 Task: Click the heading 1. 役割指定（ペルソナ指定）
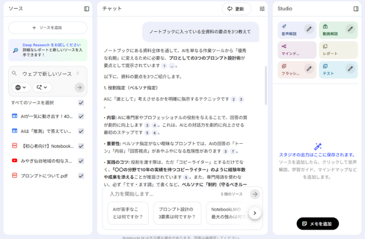[x=130, y=88]
